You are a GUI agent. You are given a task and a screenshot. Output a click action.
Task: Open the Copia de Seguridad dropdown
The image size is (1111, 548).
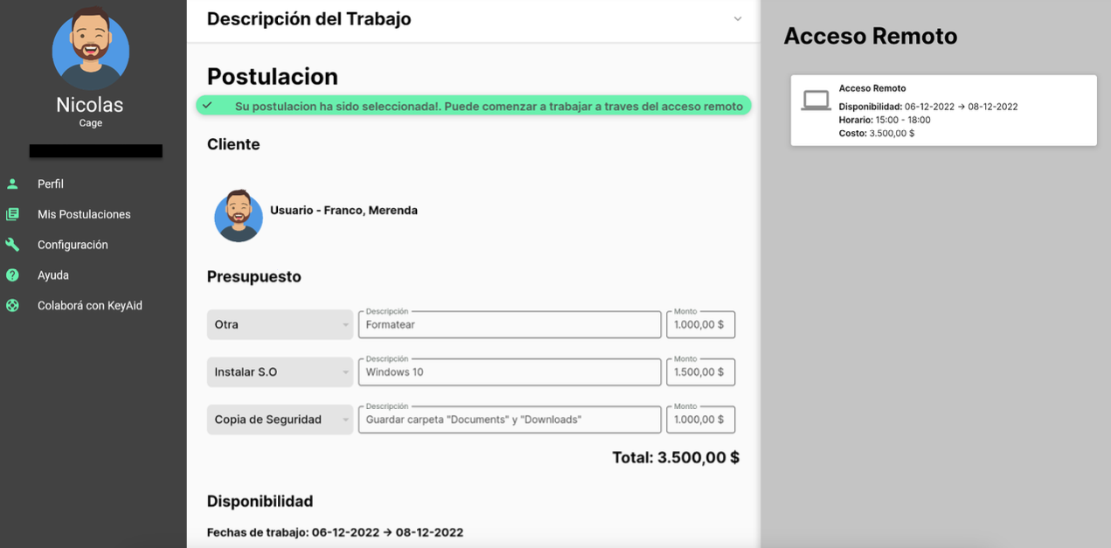pos(280,419)
